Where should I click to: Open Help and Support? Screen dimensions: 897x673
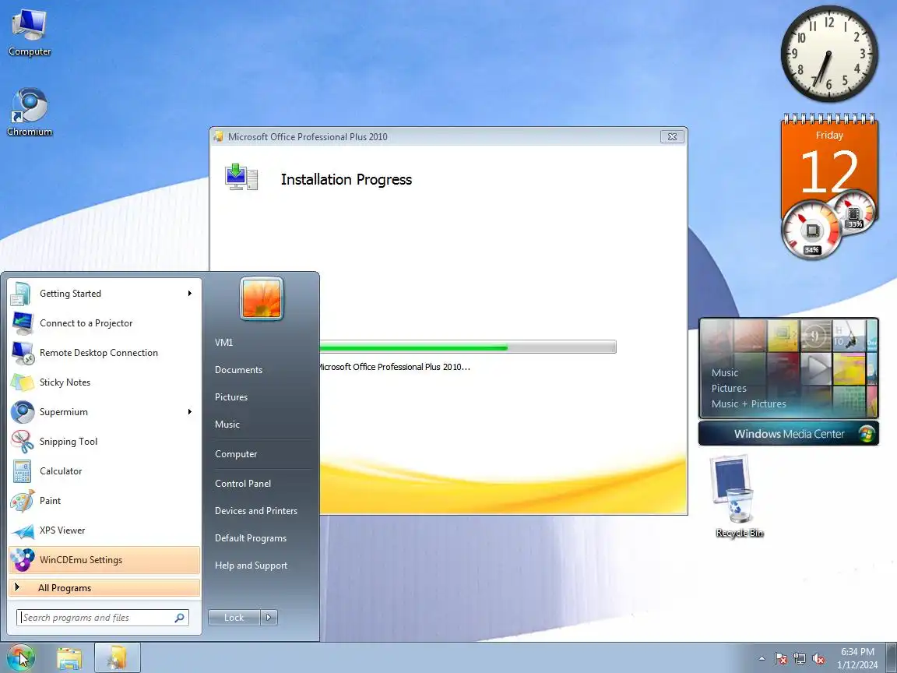click(251, 566)
